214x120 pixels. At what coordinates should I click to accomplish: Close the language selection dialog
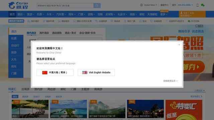pos(179,45)
